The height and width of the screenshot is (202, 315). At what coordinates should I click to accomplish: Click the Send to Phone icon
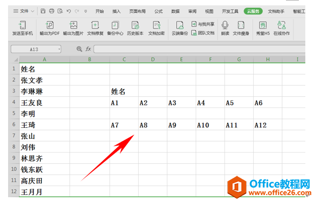click(x=22, y=25)
